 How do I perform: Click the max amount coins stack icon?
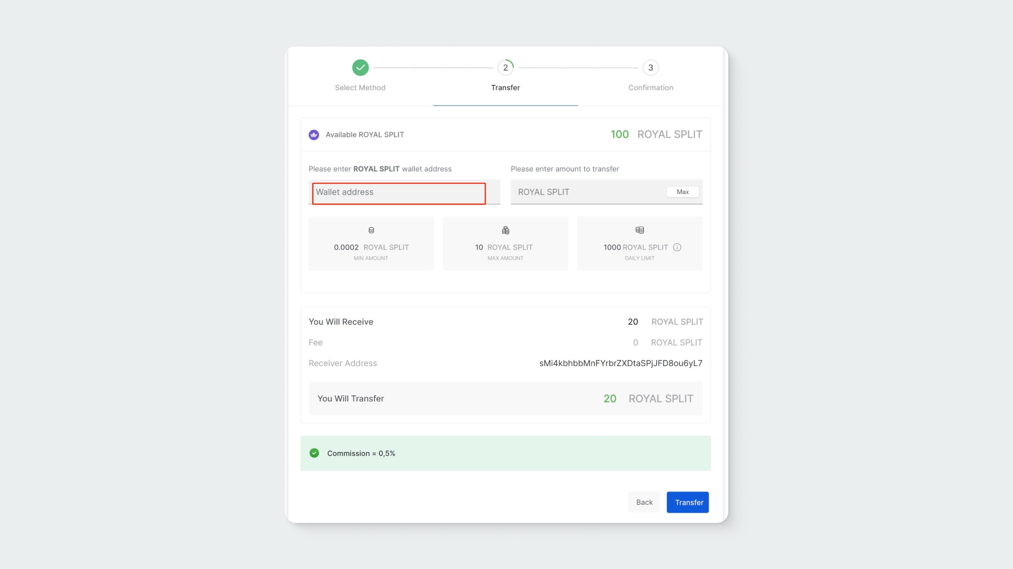(505, 231)
